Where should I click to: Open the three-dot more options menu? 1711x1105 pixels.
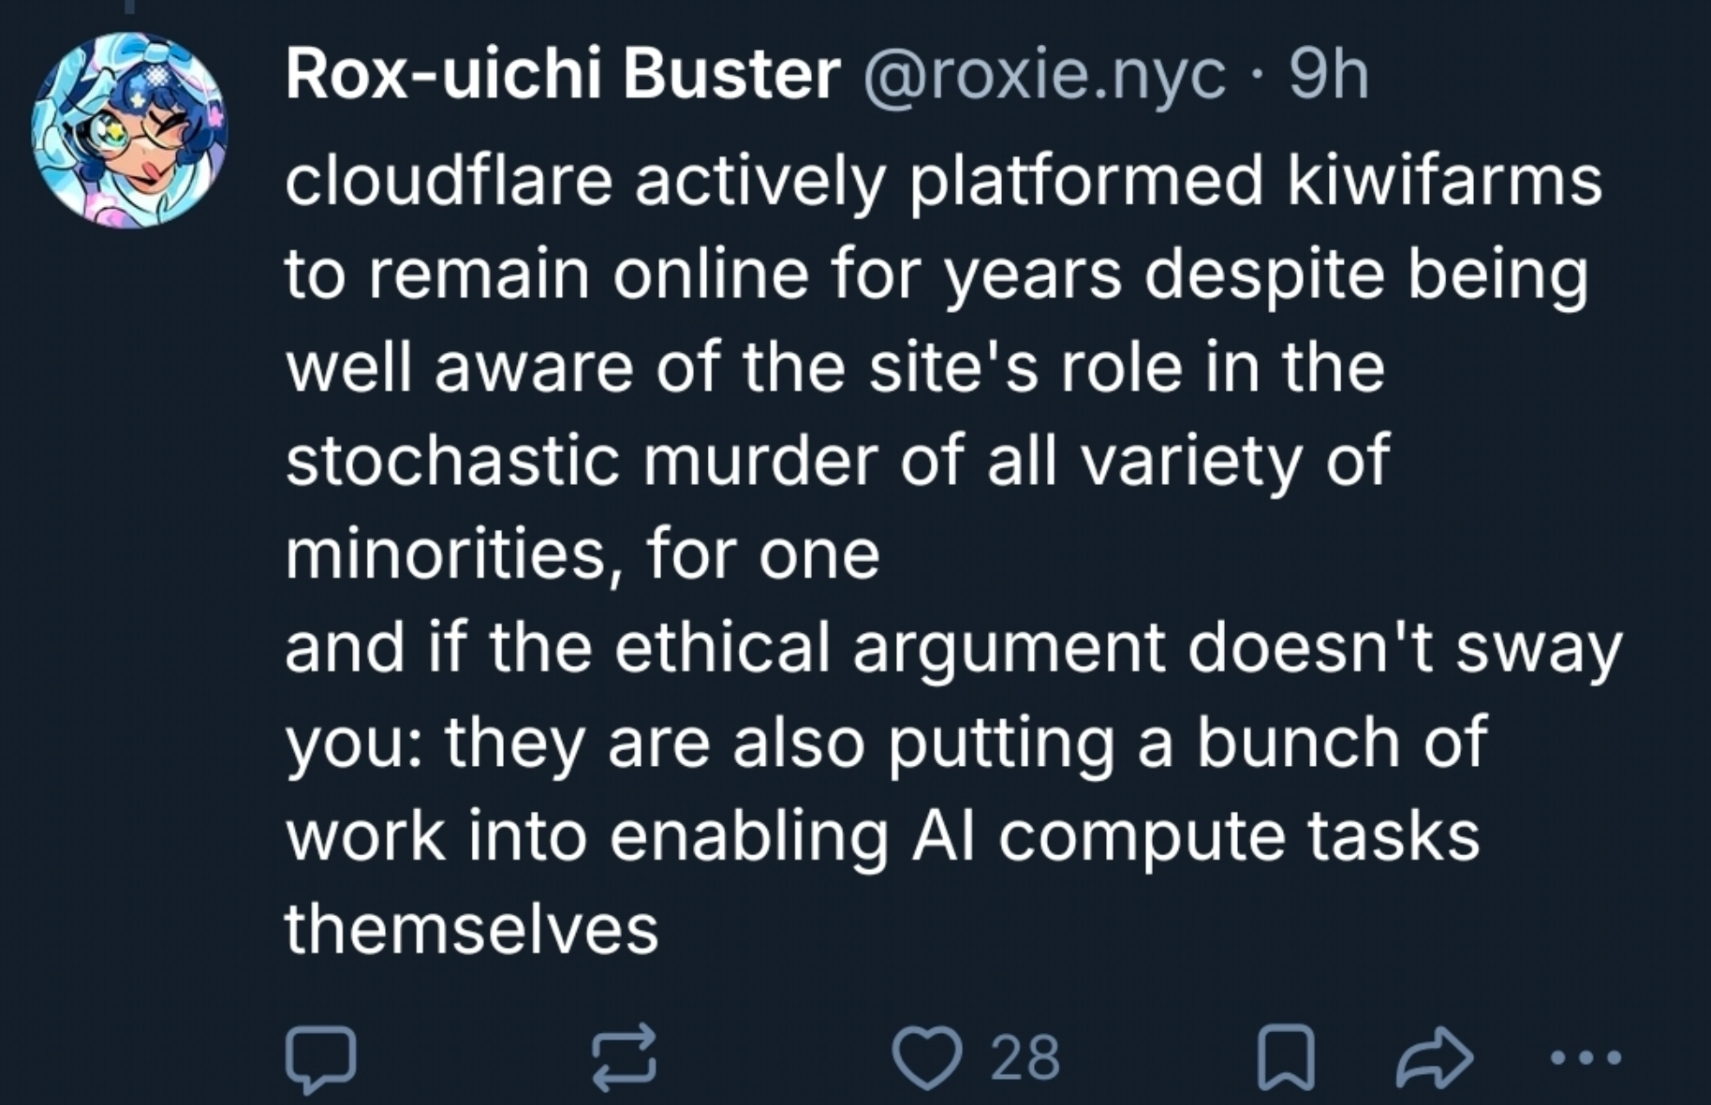click(1585, 1058)
